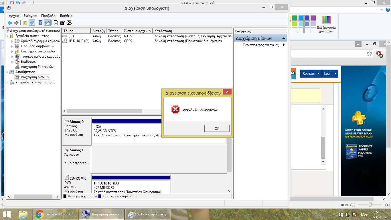The width and height of the screenshot is (391, 220).
Task: Click the Up one level folder icon
Action: pyautogui.click(x=25, y=23)
